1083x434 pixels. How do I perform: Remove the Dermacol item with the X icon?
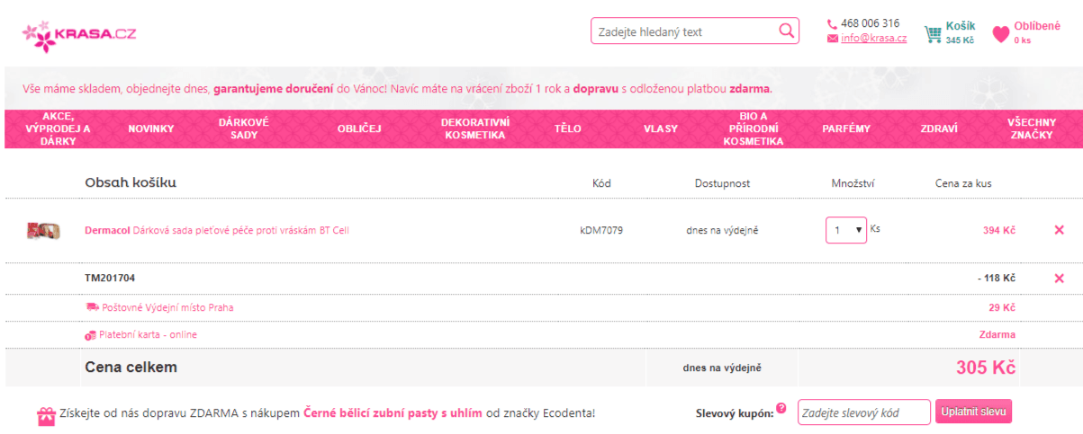(x=1059, y=230)
